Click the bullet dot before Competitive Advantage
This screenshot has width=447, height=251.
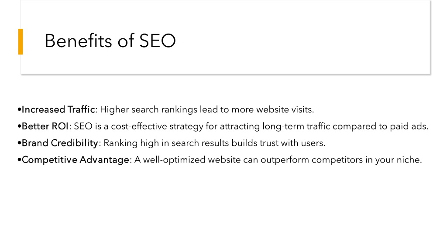19,160
